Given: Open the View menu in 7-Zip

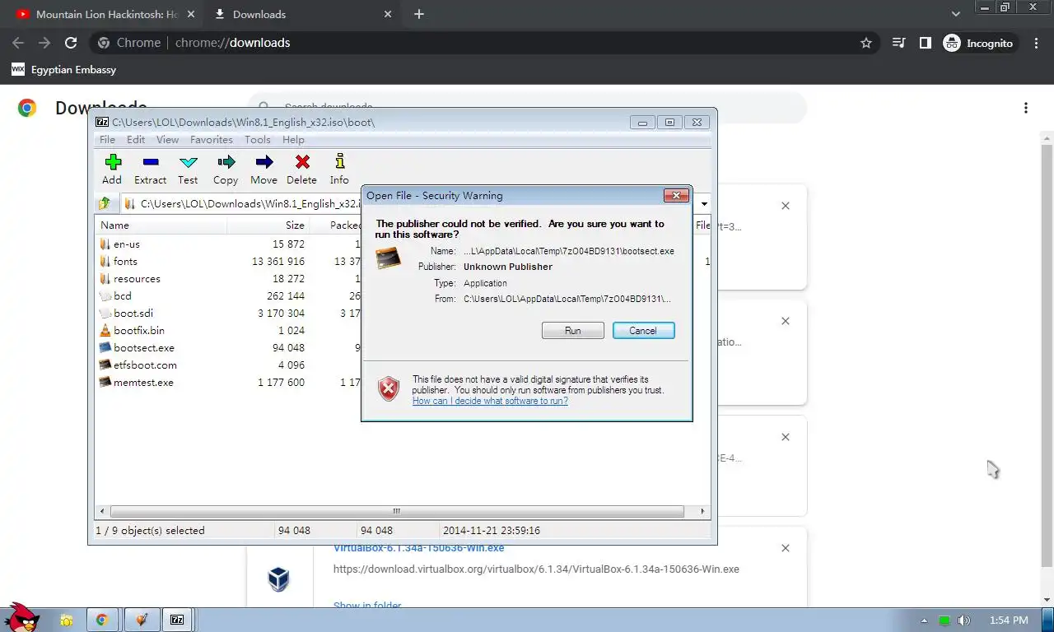Looking at the screenshot, I should (167, 140).
